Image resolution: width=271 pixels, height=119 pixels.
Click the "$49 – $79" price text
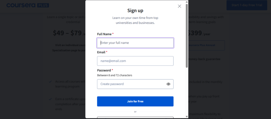tap(67, 33)
